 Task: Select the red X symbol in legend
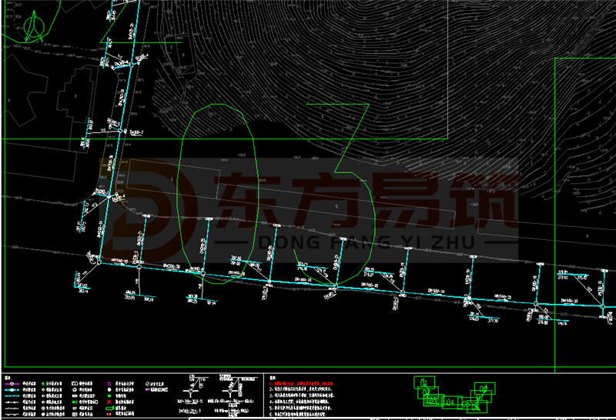(x=109, y=402)
